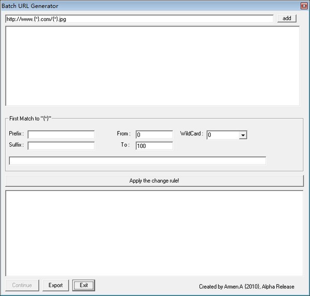Click the "First Match to" group label
The width and height of the screenshot is (310, 296).
(x=30, y=119)
